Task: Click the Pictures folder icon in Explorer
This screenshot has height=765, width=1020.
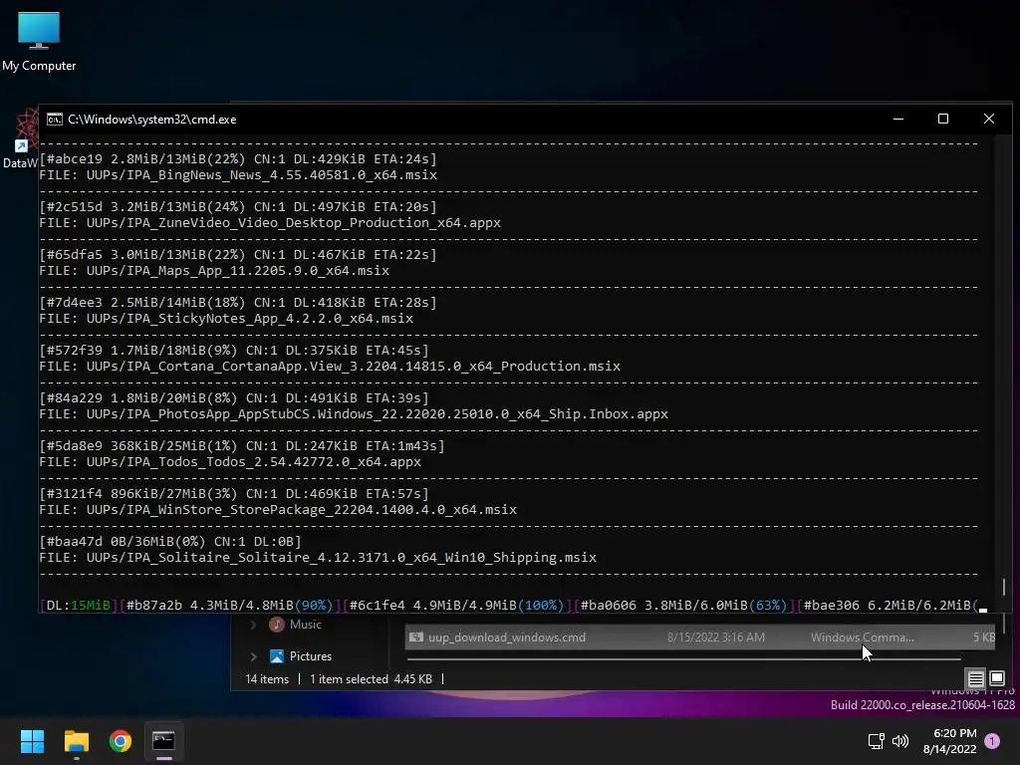Action: pyautogui.click(x=277, y=656)
